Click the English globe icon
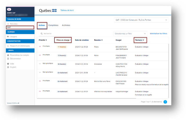This screenshot has height=120, width=186. [8, 67]
